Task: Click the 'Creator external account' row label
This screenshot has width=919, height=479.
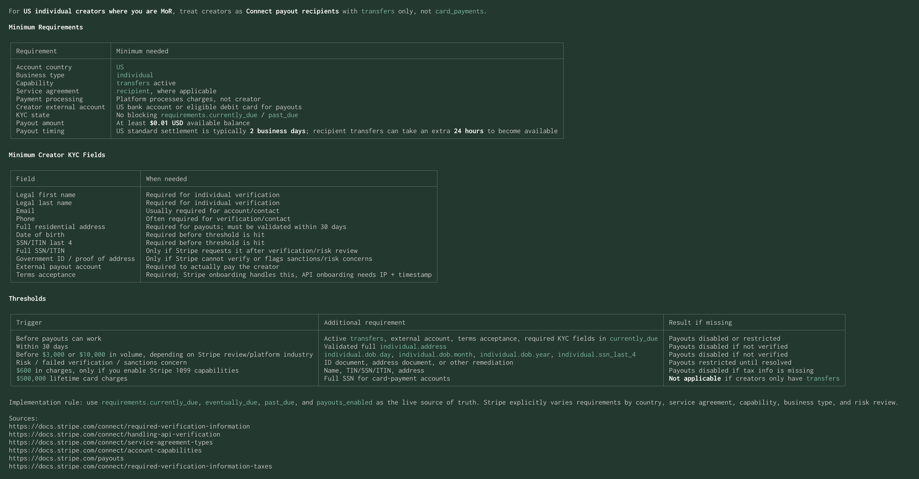Action: click(60, 107)
